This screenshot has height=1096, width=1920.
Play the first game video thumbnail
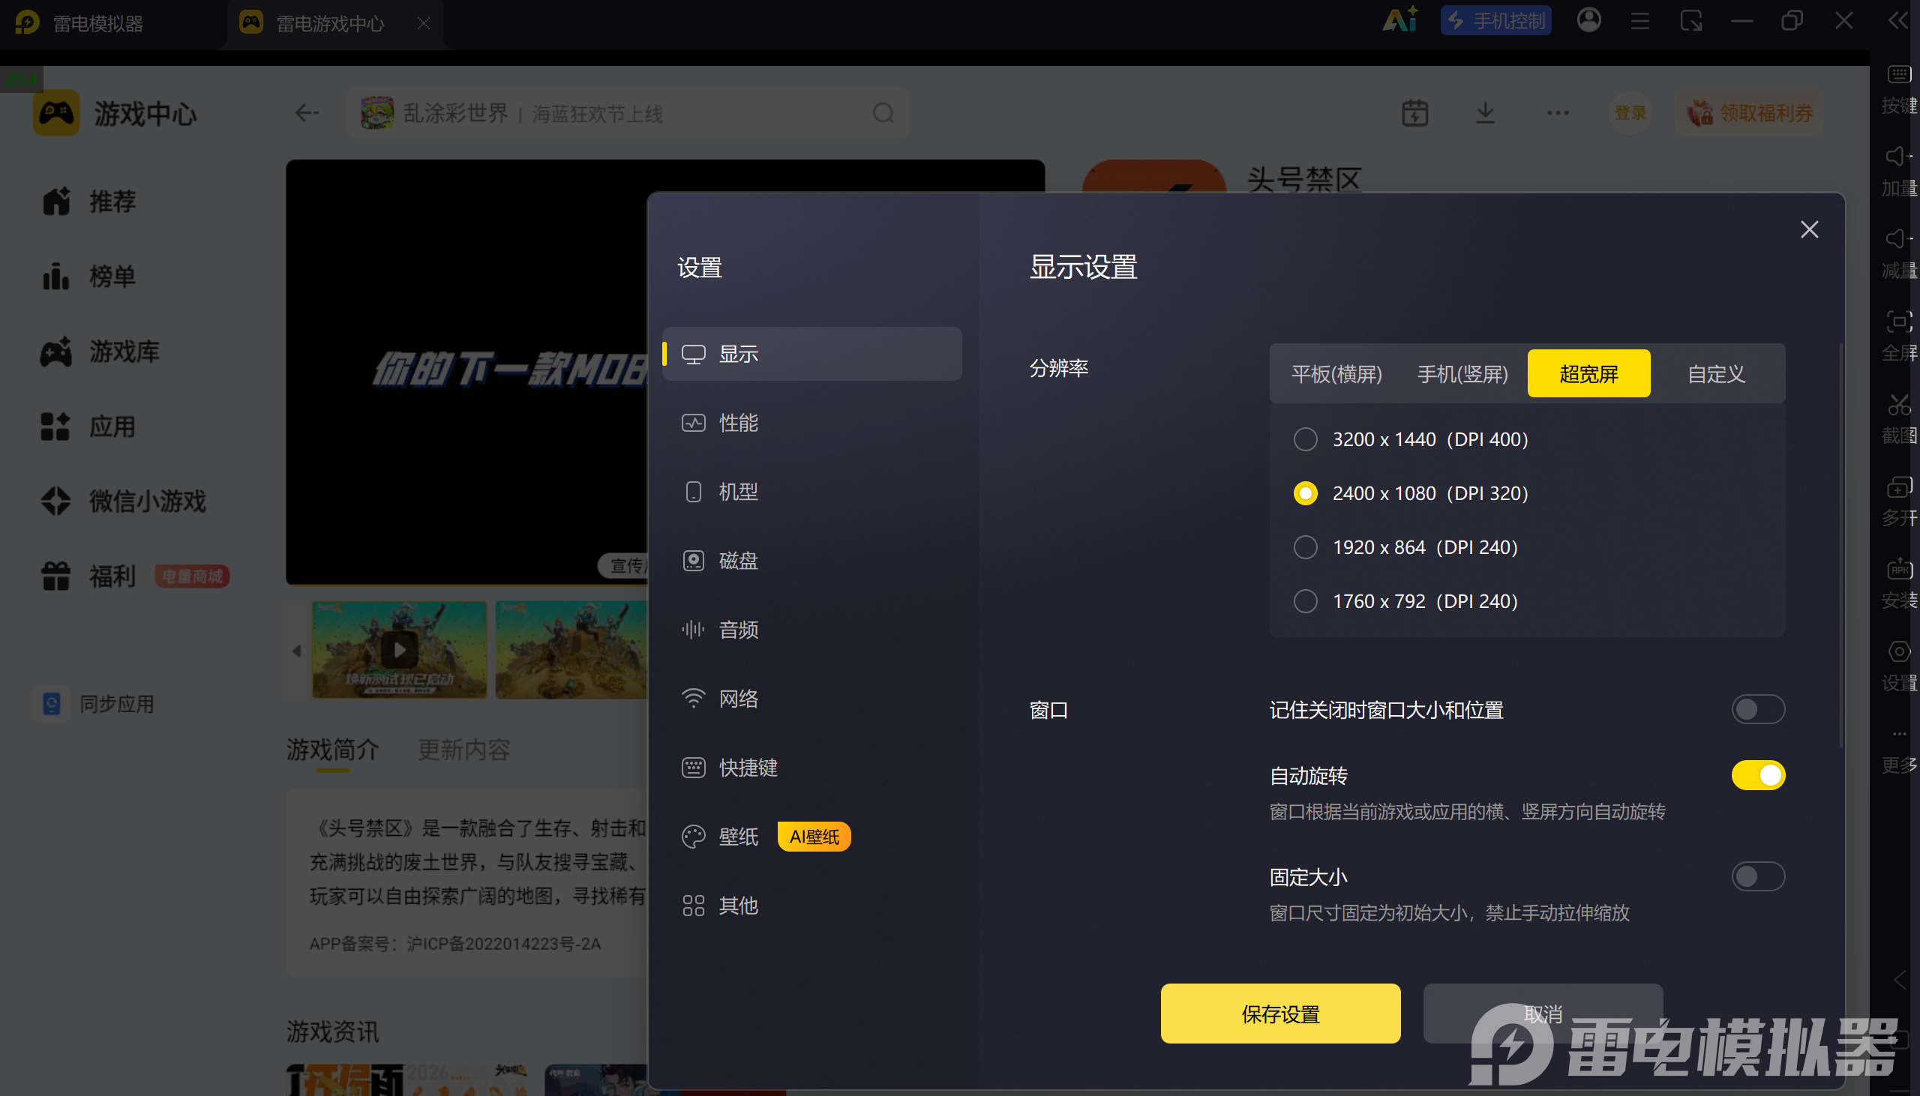pos(399,650)
